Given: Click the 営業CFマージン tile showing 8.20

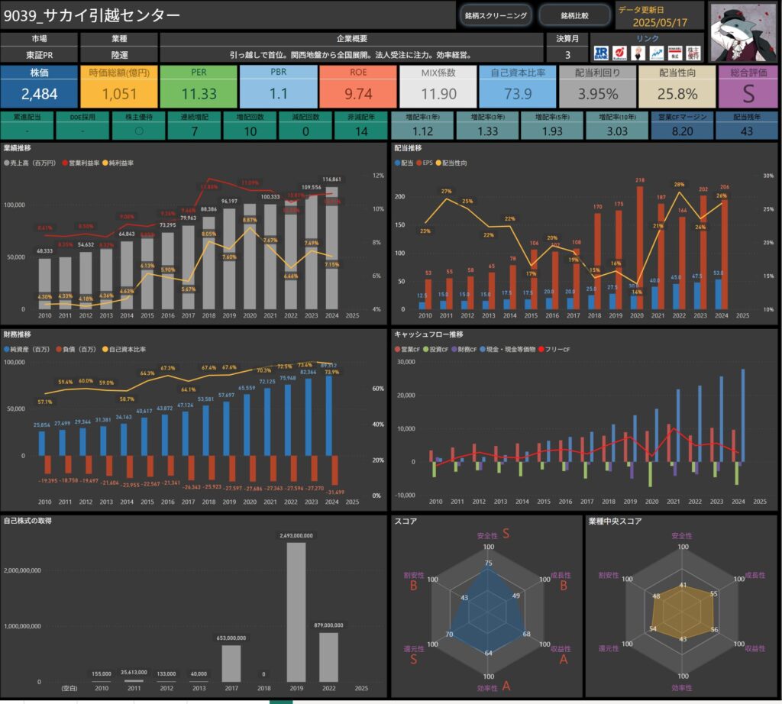Looking at the screenshot, I should coord(682,126).
